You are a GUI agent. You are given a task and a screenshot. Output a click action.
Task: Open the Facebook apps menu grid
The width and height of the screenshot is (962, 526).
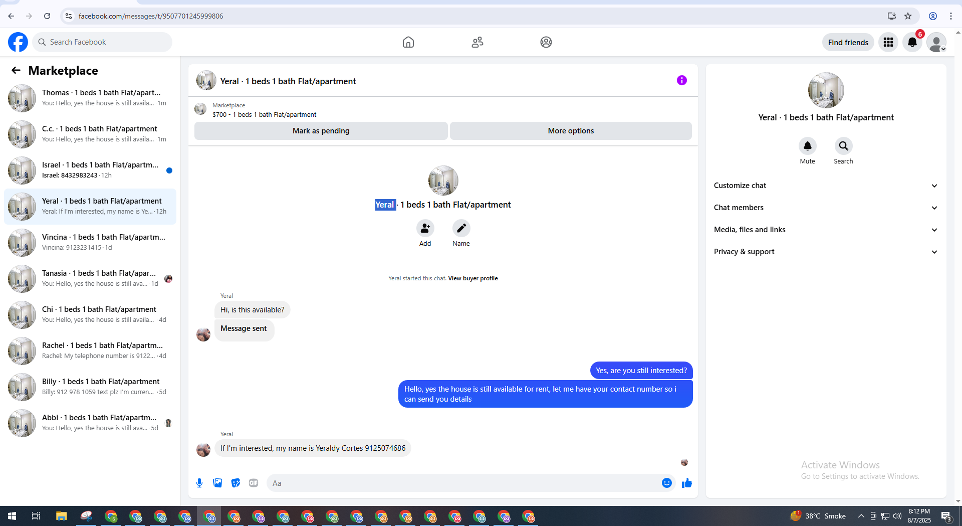[888, 42]
